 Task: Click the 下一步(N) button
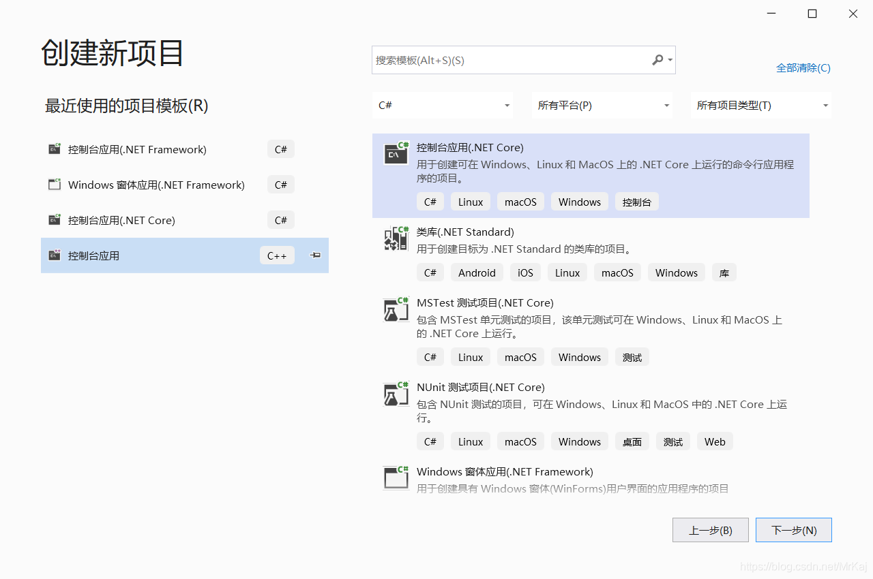[794, 530]
